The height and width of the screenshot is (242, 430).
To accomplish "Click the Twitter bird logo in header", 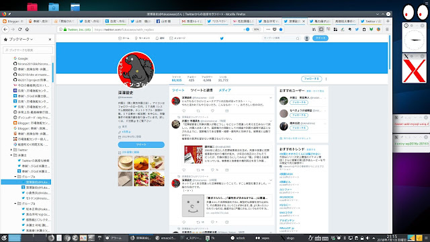I will [222, 38].
